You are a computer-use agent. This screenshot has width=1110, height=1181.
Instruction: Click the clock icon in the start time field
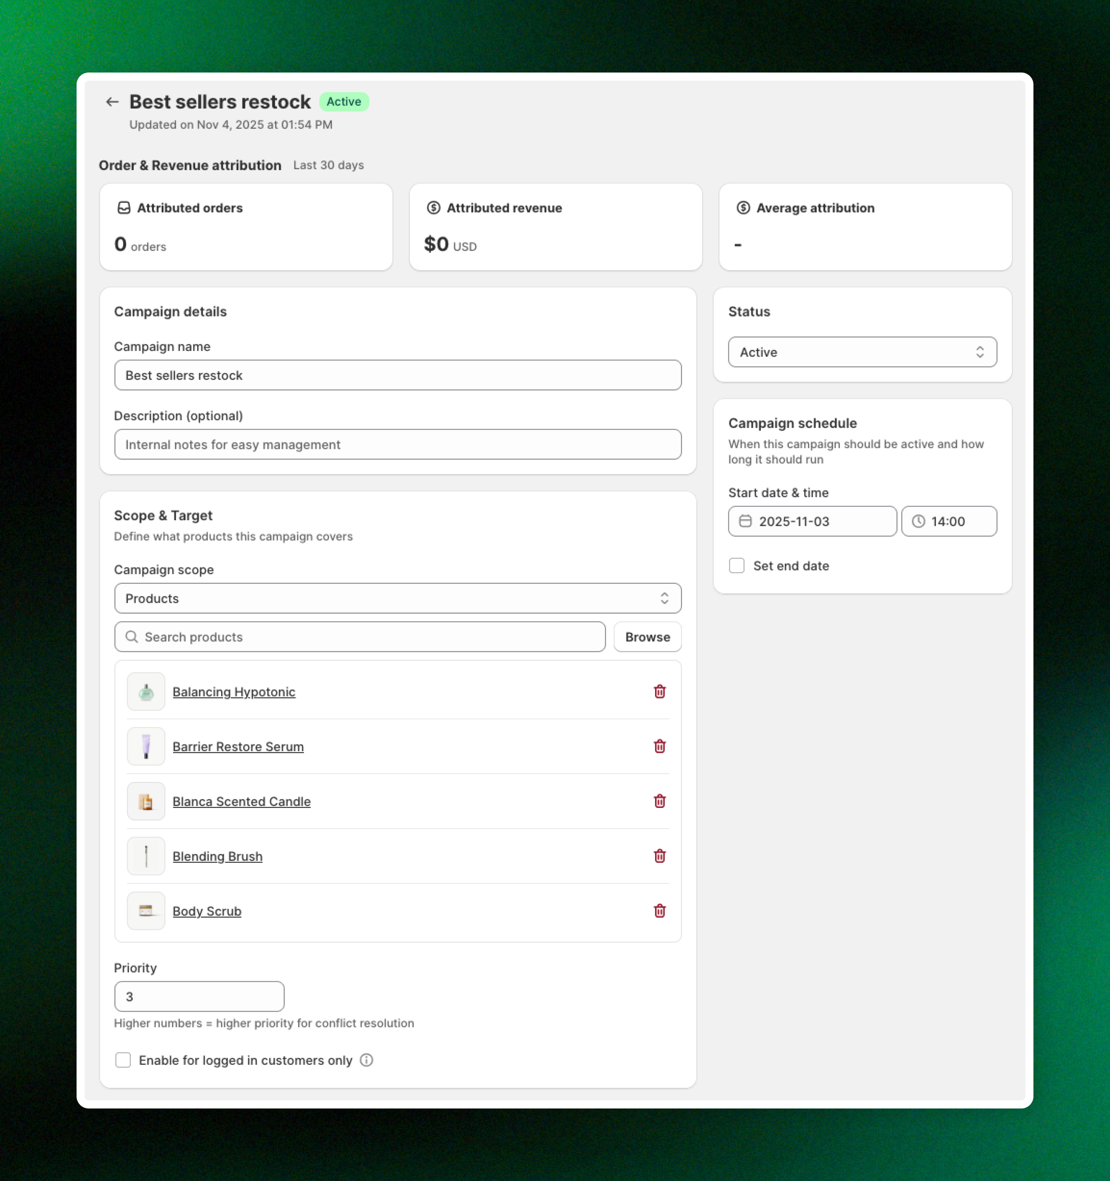point(918,521)
